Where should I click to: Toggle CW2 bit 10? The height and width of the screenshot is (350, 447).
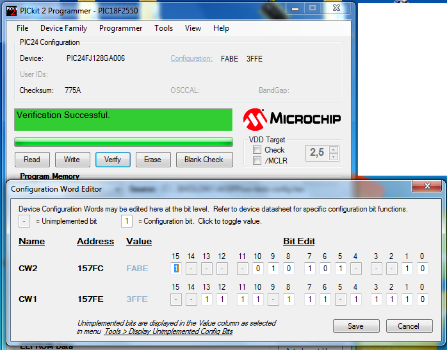click(258, 269)
